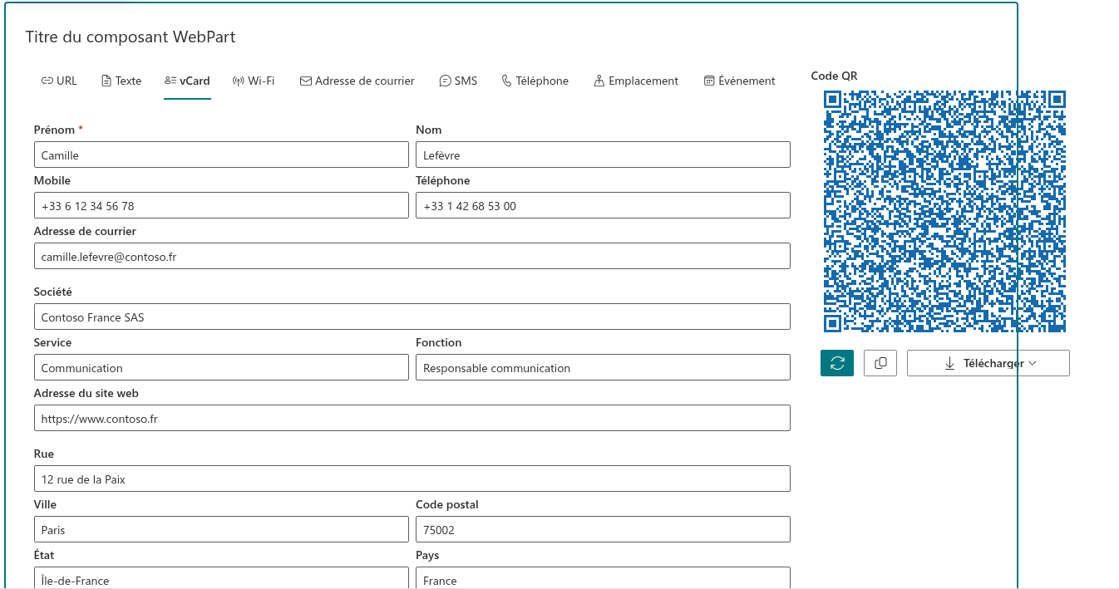This screenshot has width=1119, height=589.
Task: Click the email field camille.lefevre@contoso.fr
Action: [412, 257]
